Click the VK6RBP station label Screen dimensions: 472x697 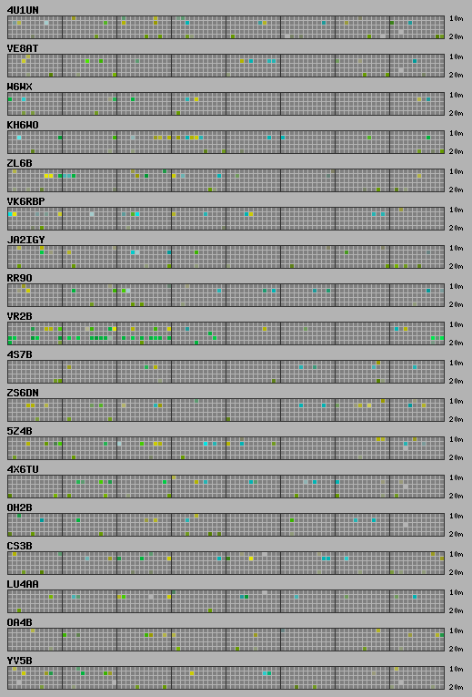coord(25,201)
